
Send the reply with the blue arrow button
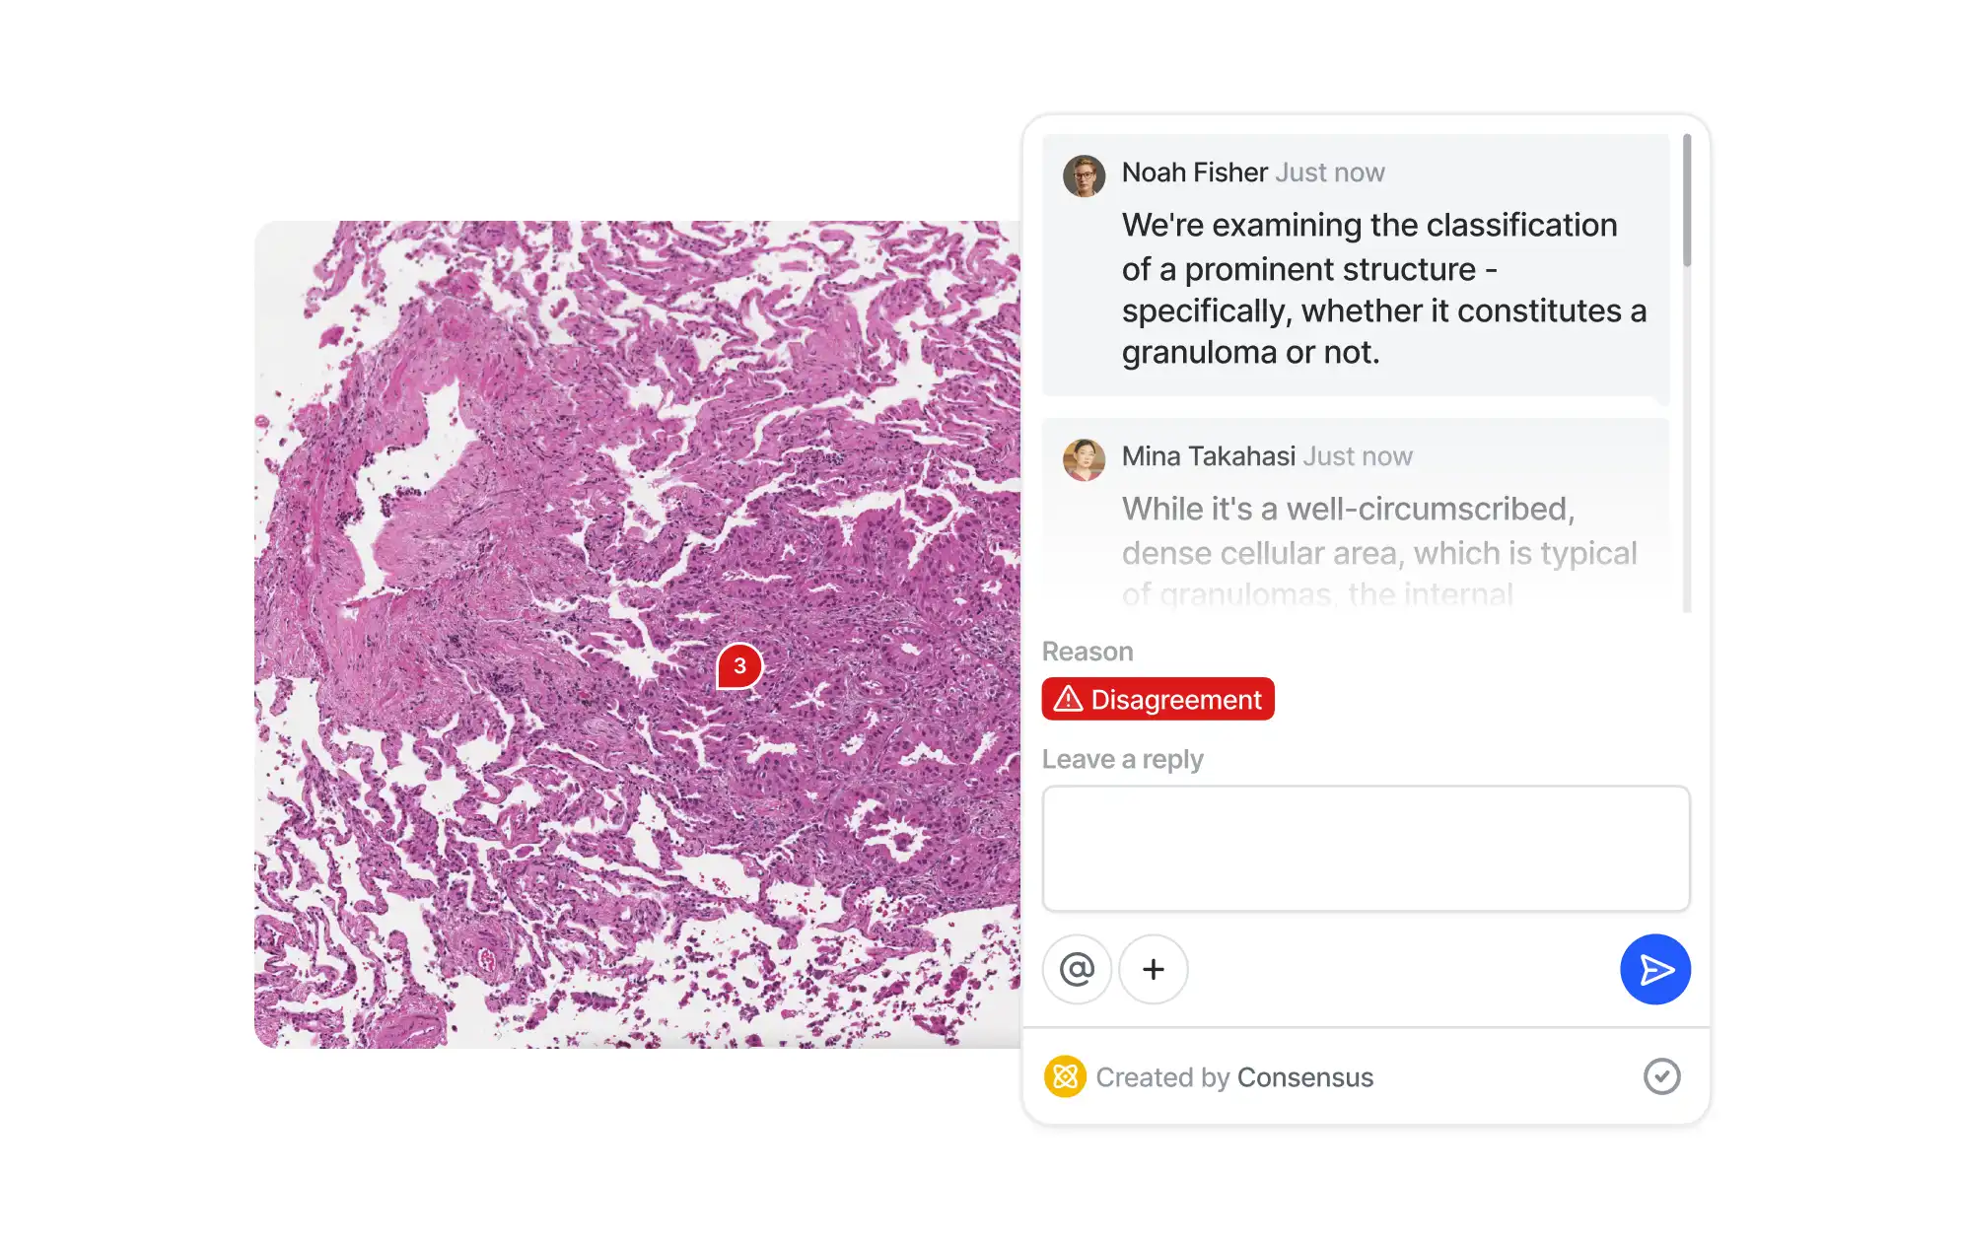pos(1655,969)
